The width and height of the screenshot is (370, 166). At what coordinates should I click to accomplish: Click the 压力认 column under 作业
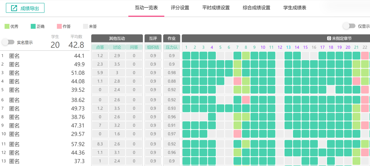pyautogui.click(x=172, y=47)
